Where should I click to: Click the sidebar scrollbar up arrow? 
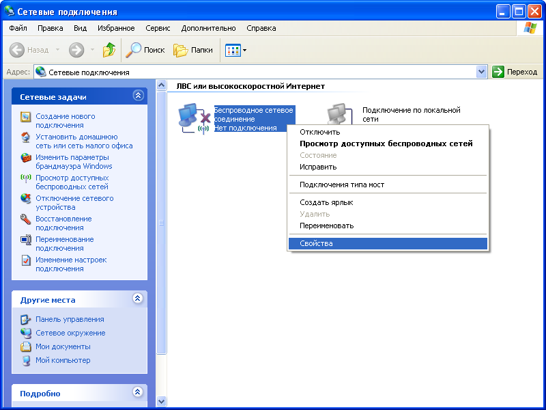161,85
